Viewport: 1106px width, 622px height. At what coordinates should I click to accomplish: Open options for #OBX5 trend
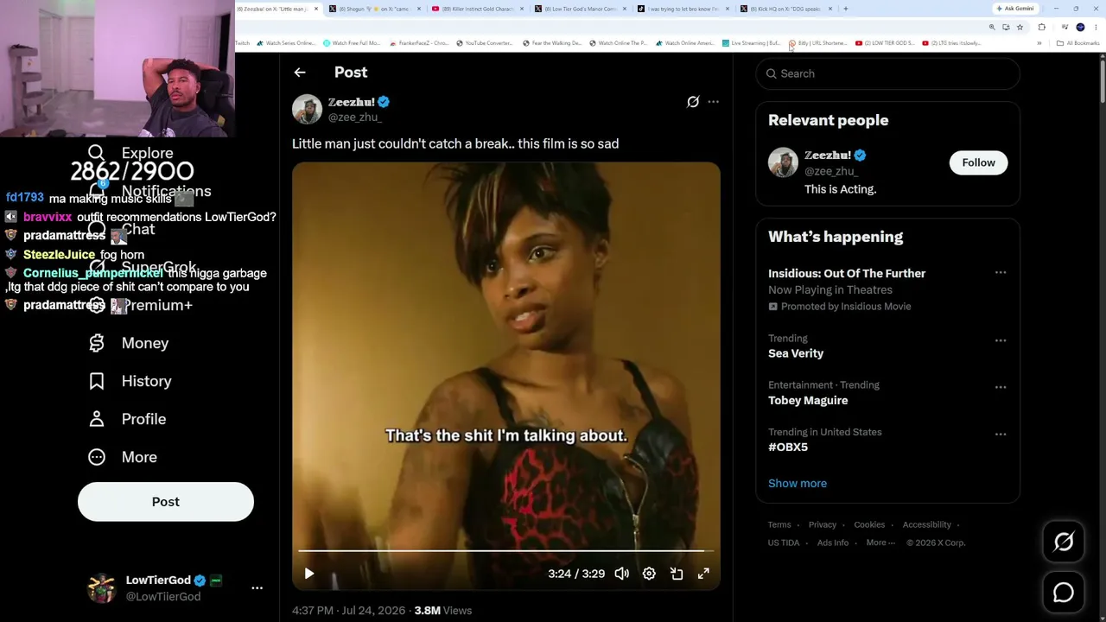(1001, 434)
